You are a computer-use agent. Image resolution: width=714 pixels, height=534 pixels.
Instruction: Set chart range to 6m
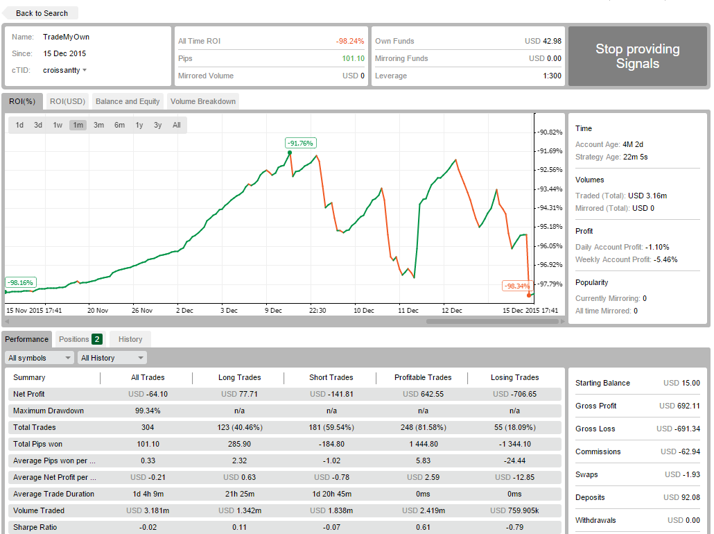[119, 125]
